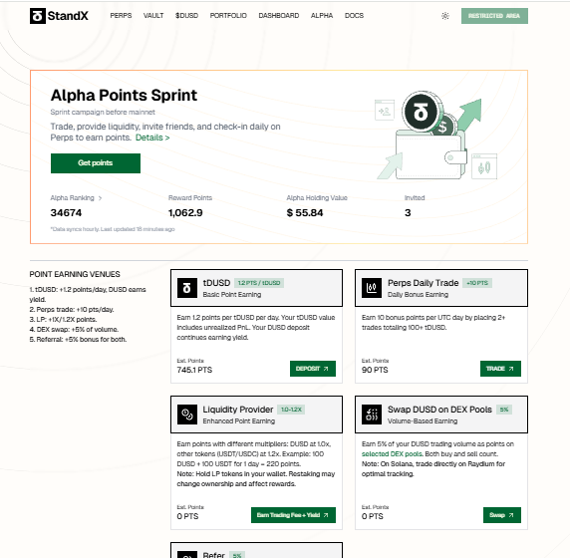Viewport: 570px width, 558px height.
Task: Follow the selected DEX pools link
Action: click(392, 454)
